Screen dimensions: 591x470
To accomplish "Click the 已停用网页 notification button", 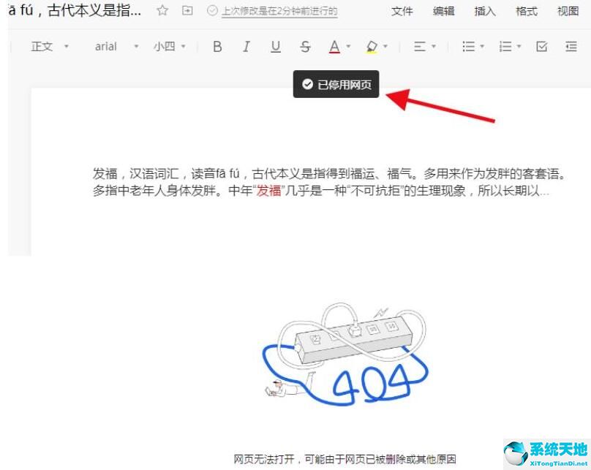I will point(336,84).
